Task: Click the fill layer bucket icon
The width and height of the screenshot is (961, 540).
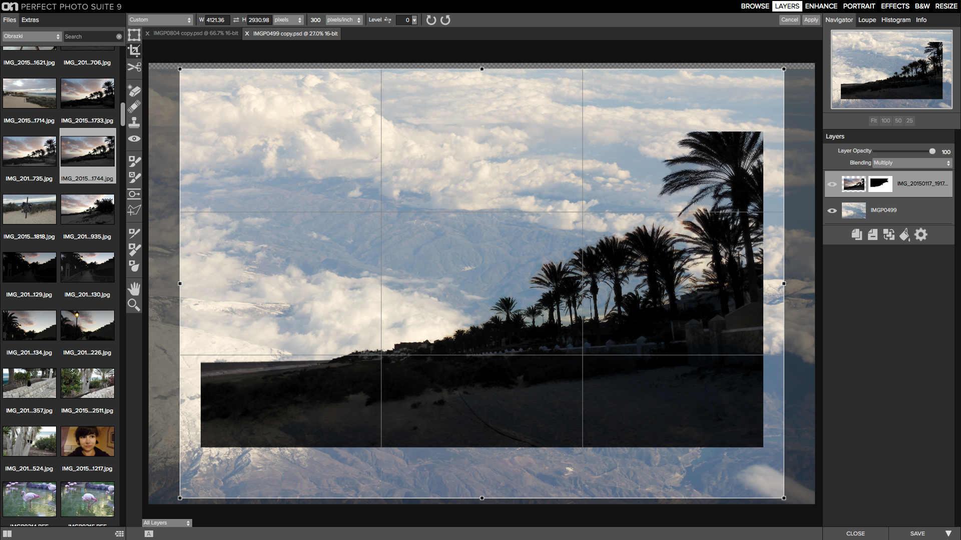Action: click(x=904, y=234)
